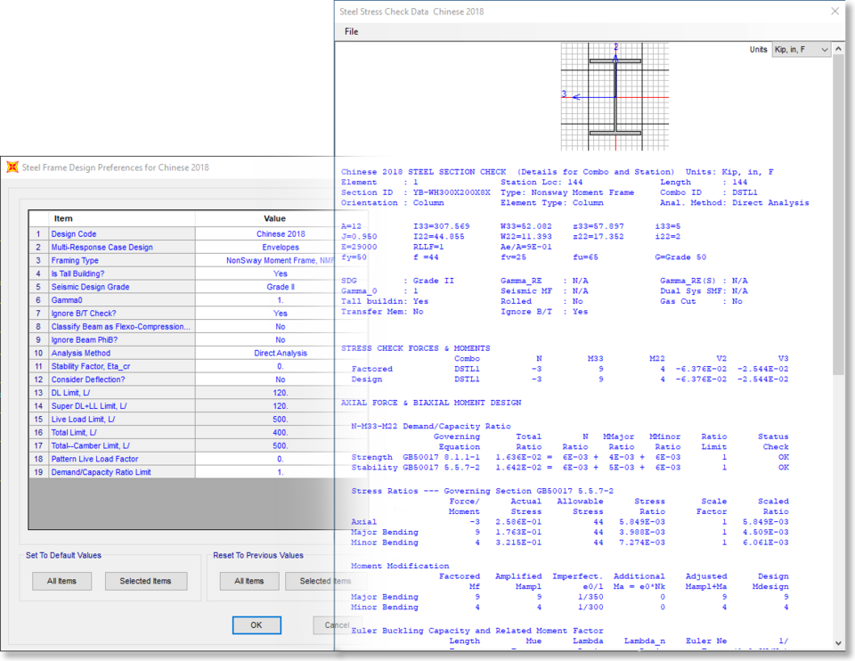Viewport: 855px width, 661px height.
Task: Click All Items under Reset To Previous Values
Action: click(248, 581)
